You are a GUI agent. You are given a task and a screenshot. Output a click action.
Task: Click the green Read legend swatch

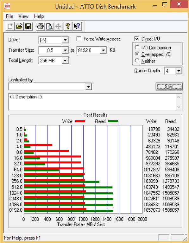click(x=113, y=121)
